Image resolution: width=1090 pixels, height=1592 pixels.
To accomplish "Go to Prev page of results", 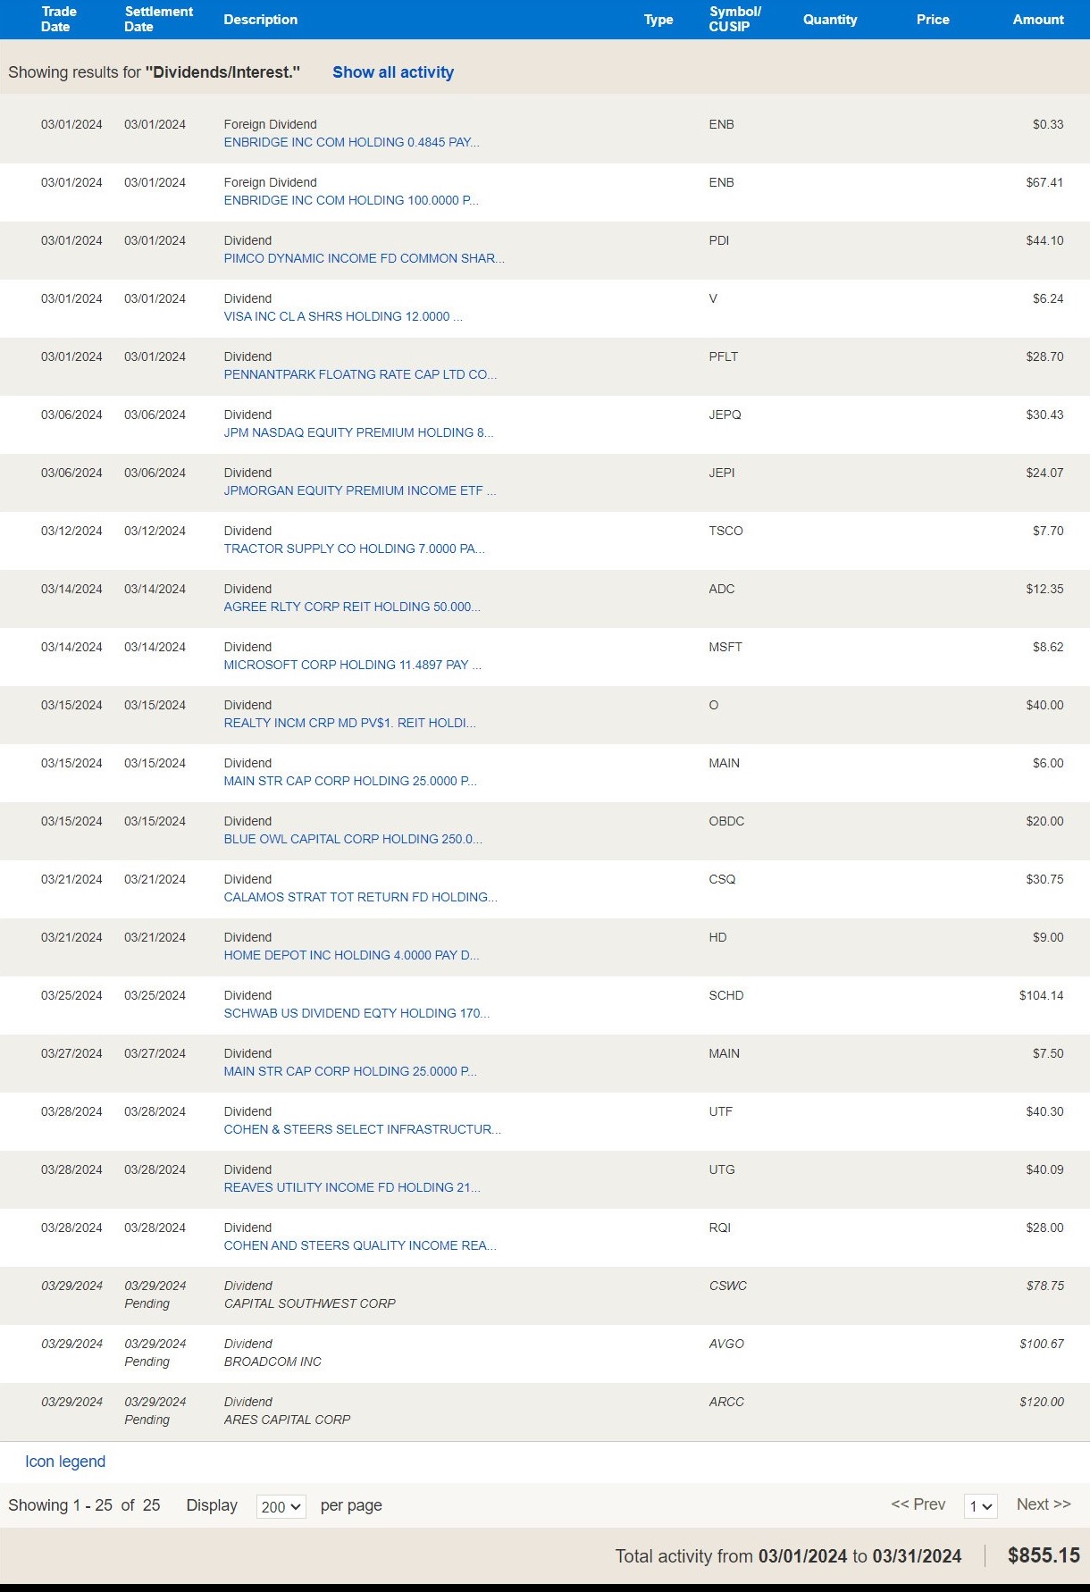I will point(918,1504).
